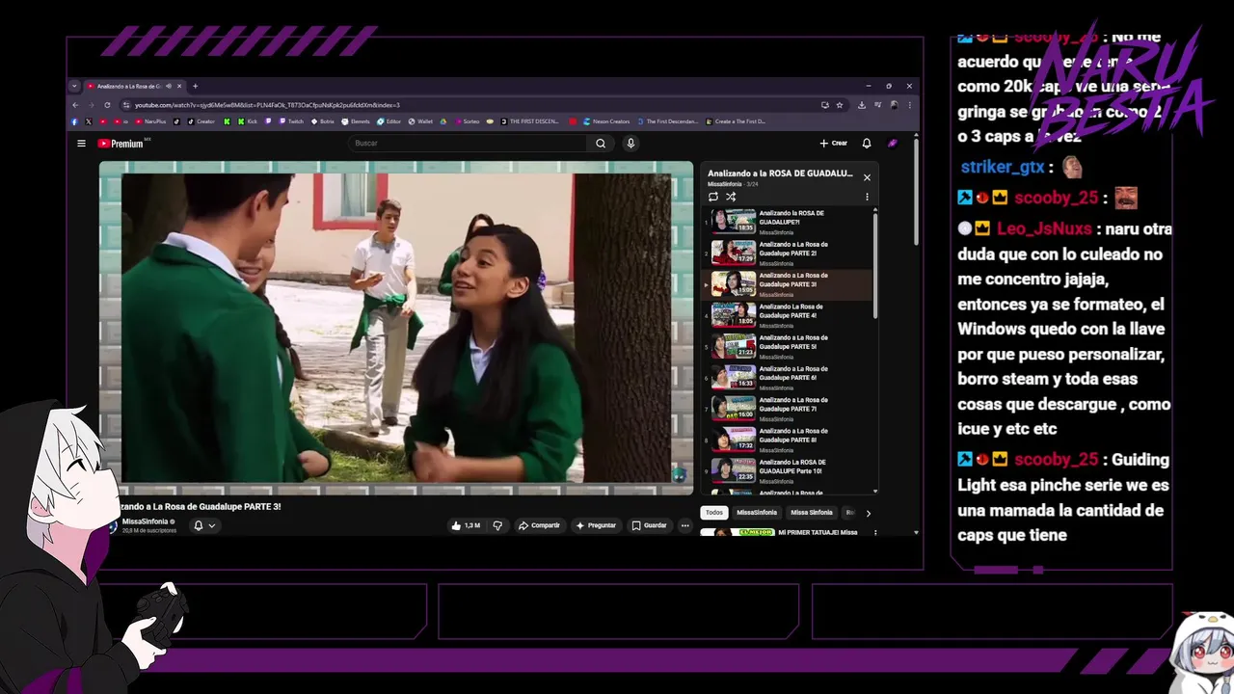1234x694 pixels.
Task: Open the Elemnts bookmark
Action: point(356,121)
